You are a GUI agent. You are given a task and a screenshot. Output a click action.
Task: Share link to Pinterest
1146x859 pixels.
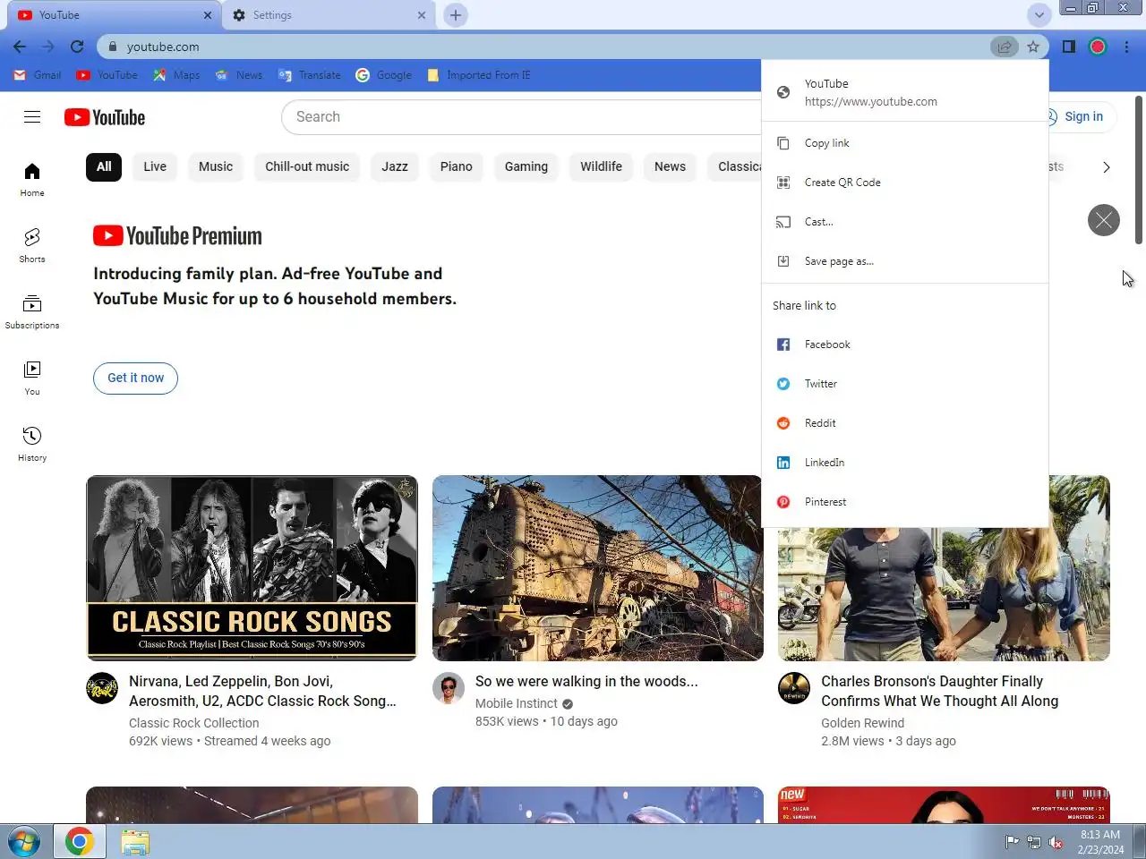click(905, 502)
